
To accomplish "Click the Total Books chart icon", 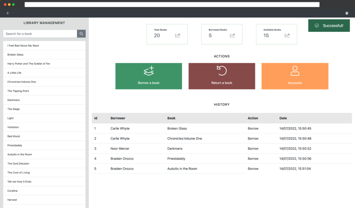I will [177, 35].
